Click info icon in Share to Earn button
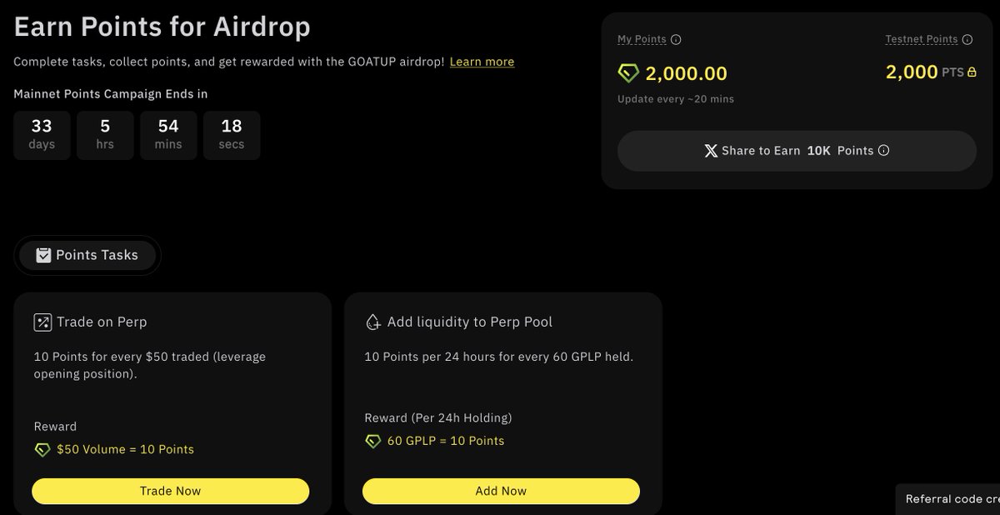The height and width of the screenshot is (515, 1000). pos(884,151)
